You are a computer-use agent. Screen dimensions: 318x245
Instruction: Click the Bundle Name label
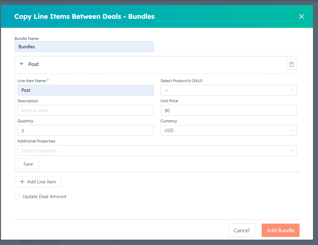26,39
